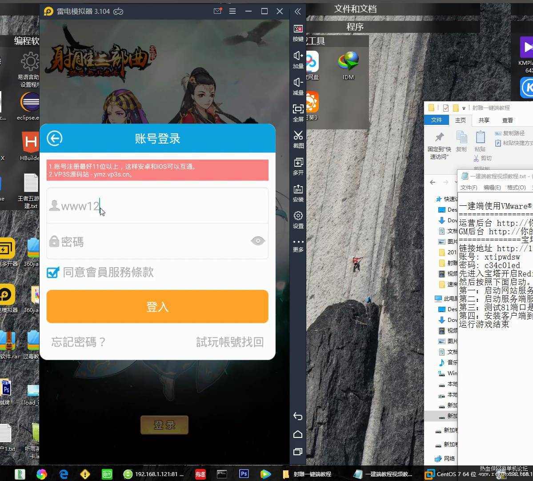Open 文件(F) menu in Notepad
Viewport: 533px width, 481px height.
(x=469, y=187)
